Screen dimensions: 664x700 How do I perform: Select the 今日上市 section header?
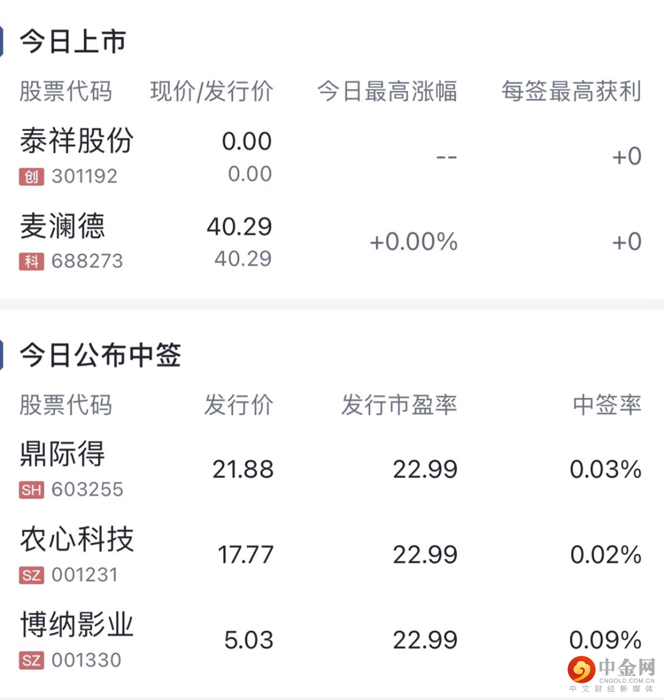73,42
